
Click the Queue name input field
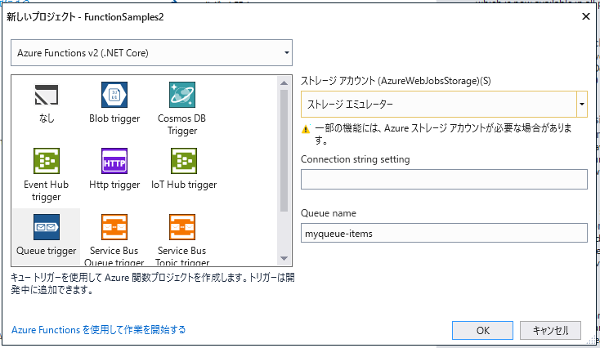pos(444,233)
